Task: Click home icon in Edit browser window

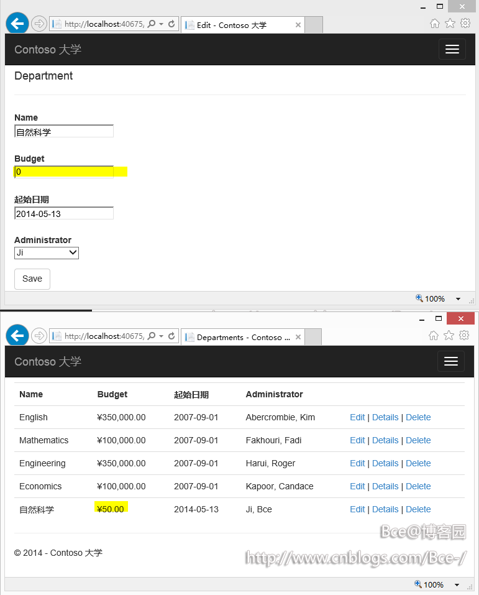Action: (x=435, y=24)
